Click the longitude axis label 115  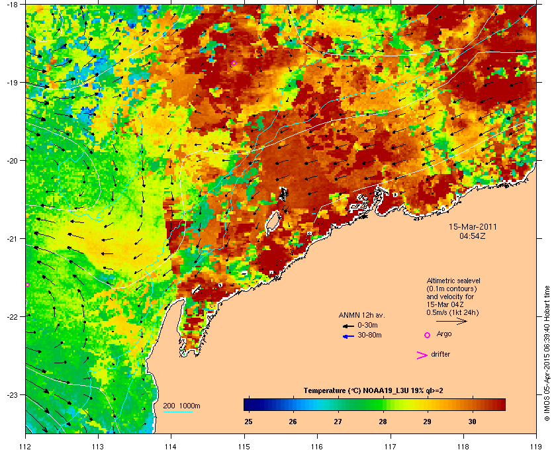pos(244,447)
